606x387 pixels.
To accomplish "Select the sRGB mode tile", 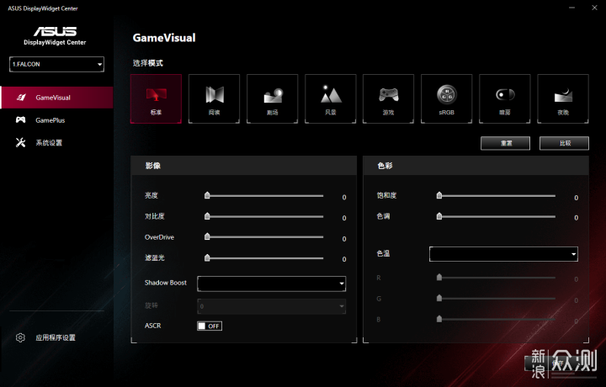I will [447, 99].
